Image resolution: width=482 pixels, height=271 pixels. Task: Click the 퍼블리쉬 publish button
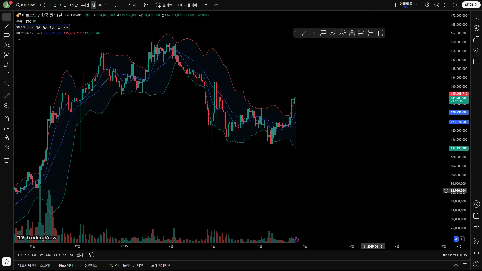tap(471, 5)
